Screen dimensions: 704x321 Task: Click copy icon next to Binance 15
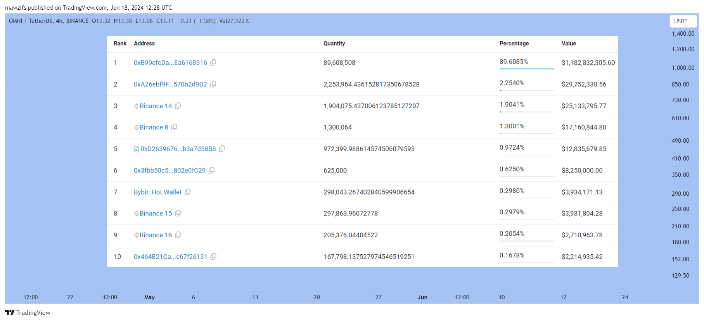(178, 213)
